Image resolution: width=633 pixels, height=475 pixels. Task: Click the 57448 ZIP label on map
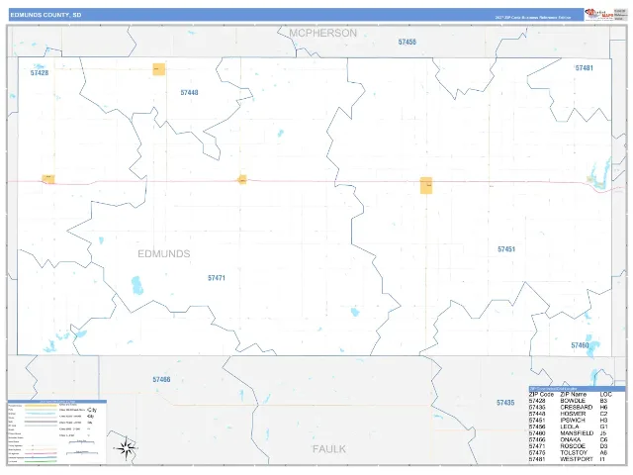[189, 92]
